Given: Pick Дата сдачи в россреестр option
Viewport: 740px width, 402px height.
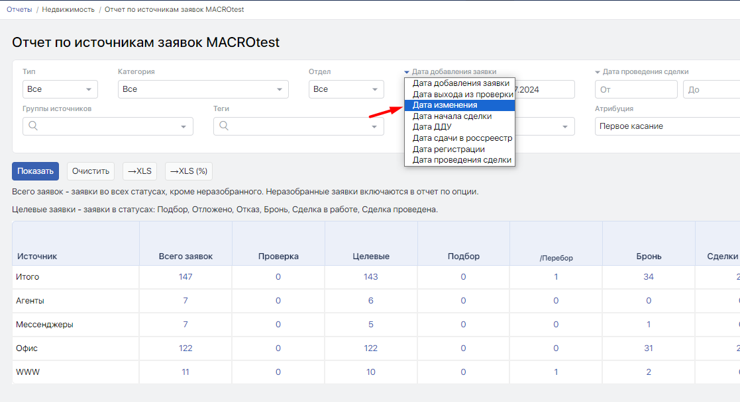Looking at the screenshot, I should 462,138.
